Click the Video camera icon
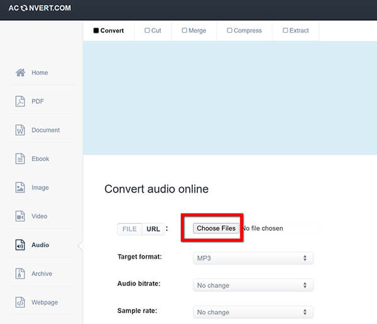The width and height of the screenshot is (377, 324). coord(20,216)
